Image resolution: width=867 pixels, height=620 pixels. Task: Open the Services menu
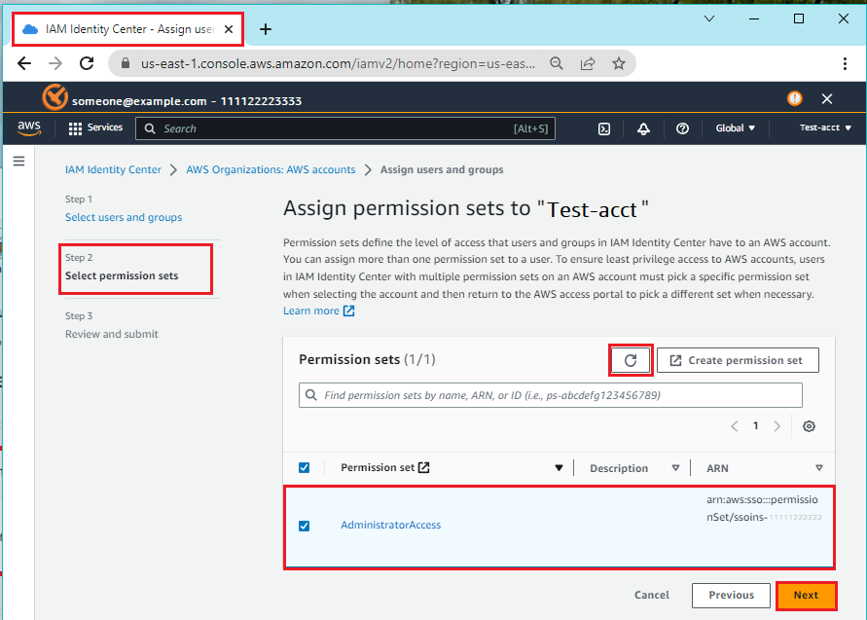(x=95, y=128)
